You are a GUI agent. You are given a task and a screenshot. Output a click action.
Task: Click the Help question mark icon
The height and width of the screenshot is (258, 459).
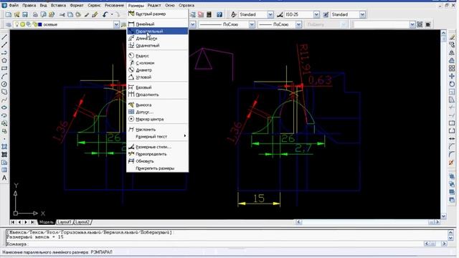click(x=219, y=14)
